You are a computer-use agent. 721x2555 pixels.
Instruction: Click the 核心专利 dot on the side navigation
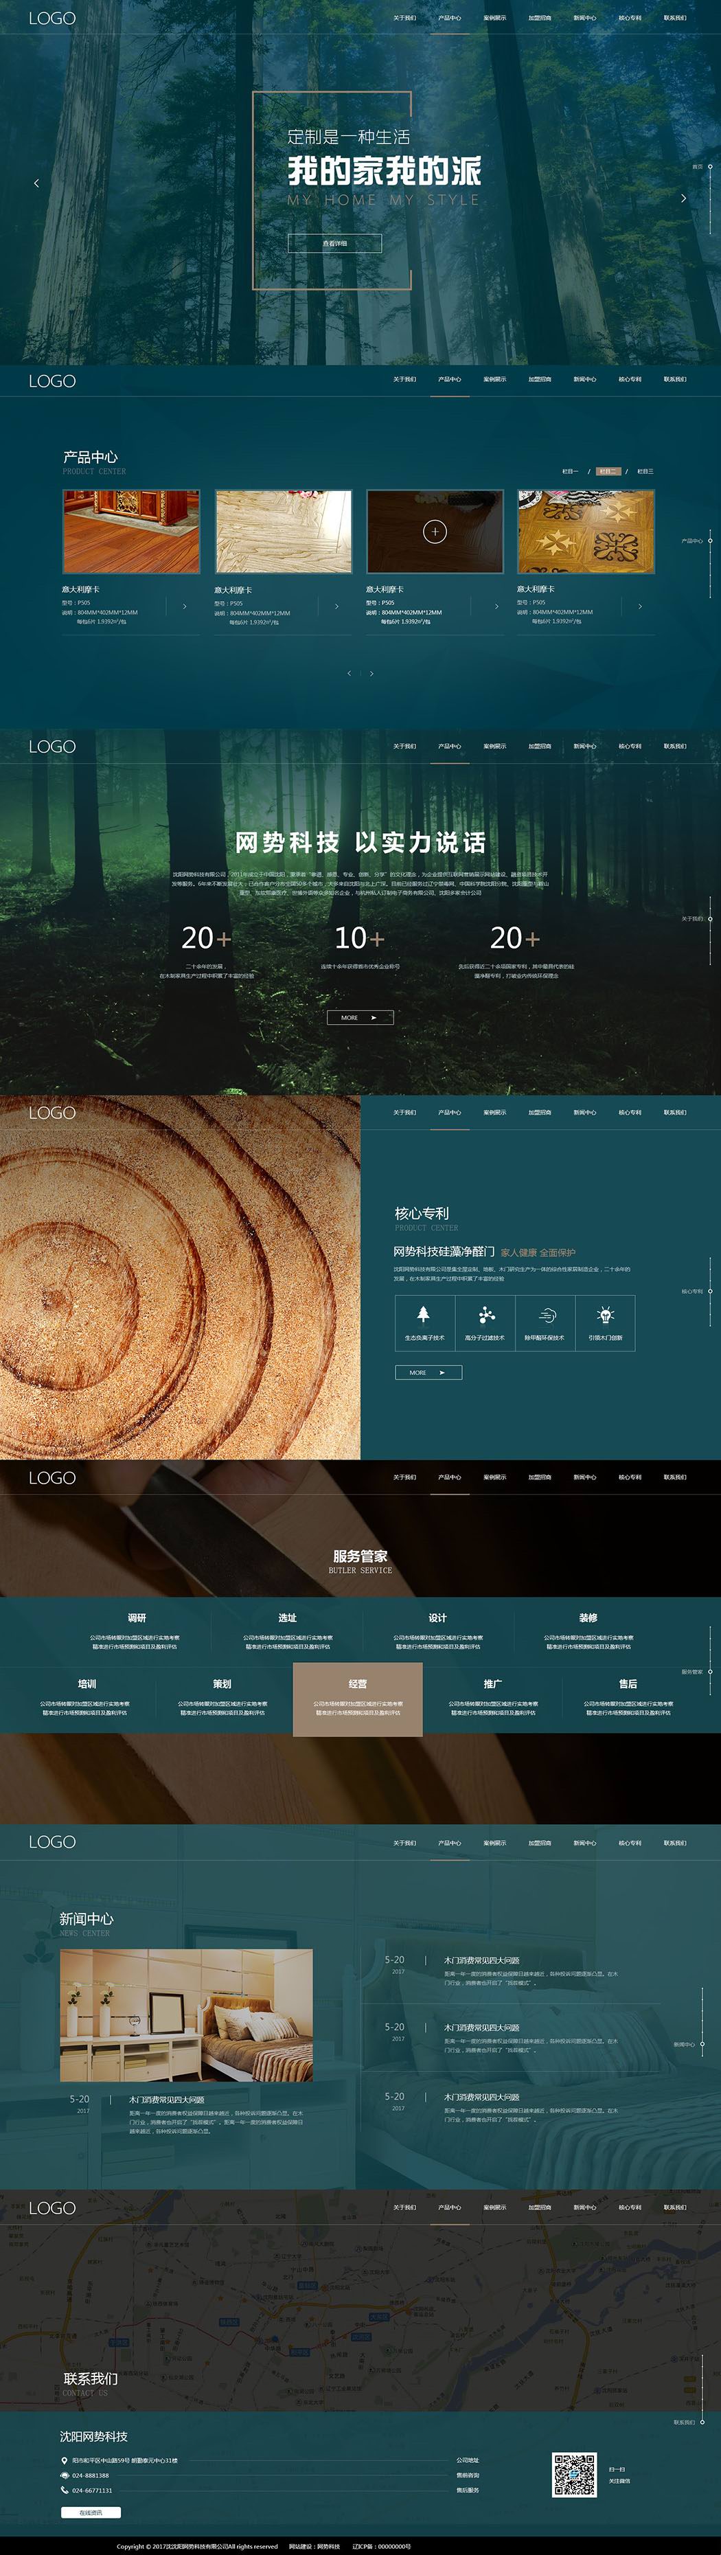click(x=710, y=1291)
